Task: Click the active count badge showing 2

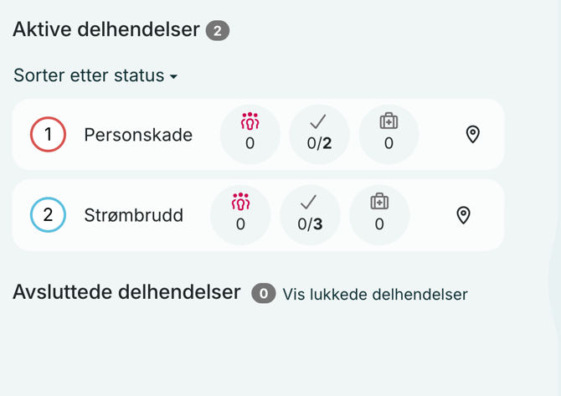Action: tap(218, 31)
